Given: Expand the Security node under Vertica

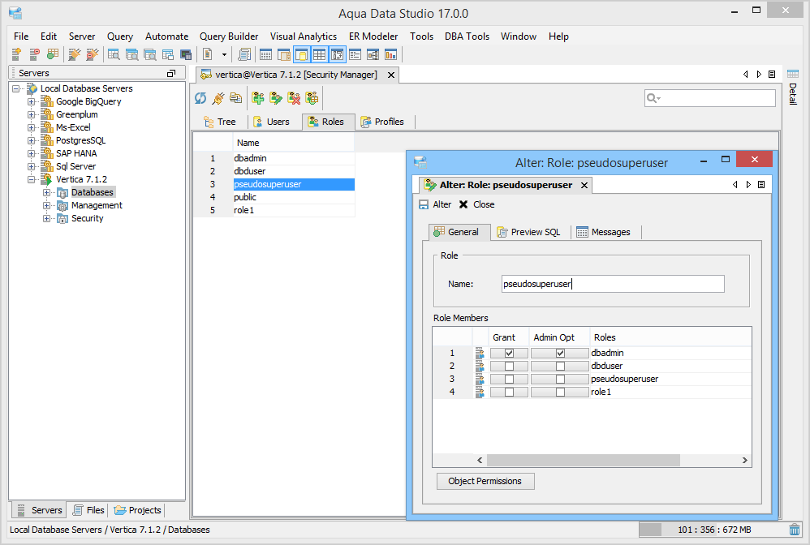Looking at the screenshot, I should coord(46,218).
